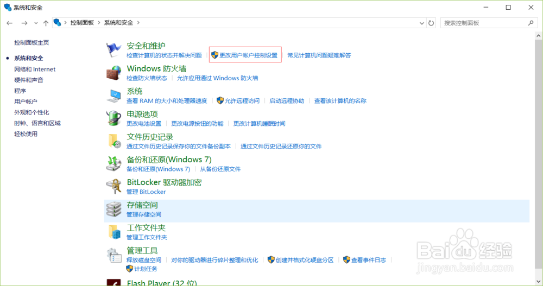
Task: Open the Work Folders icon
Action: (113, 232)
